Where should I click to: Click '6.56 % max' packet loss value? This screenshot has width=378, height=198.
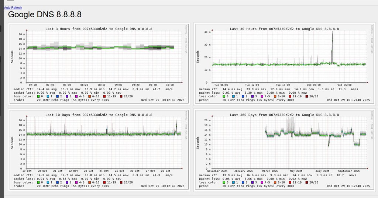coord(254,179)
